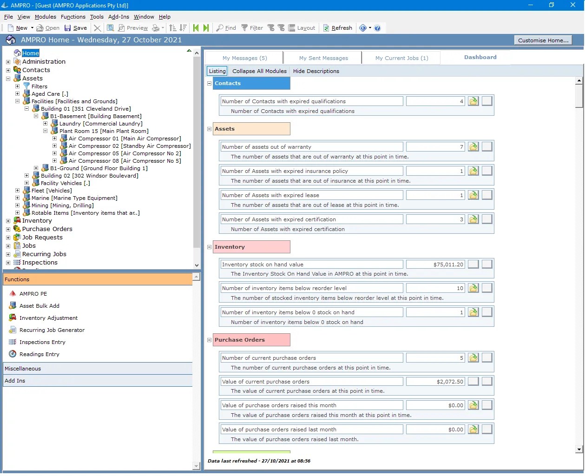Open listing icon for contacts with expired qualifications
This screenshot has height=476, width=585.
click(x=473, y=101)
